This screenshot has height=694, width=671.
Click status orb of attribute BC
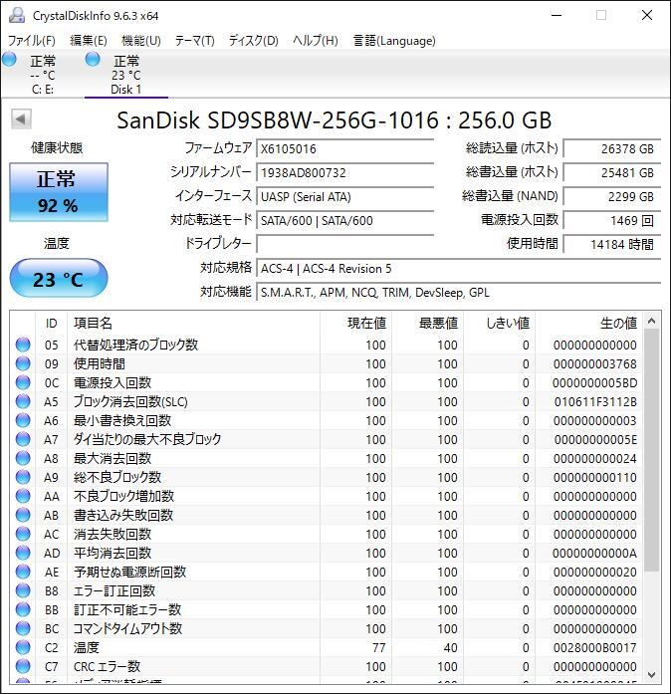[23, 628]
